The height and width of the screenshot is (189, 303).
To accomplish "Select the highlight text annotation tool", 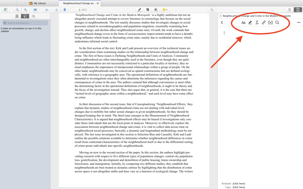I will [x=139, y=10].
